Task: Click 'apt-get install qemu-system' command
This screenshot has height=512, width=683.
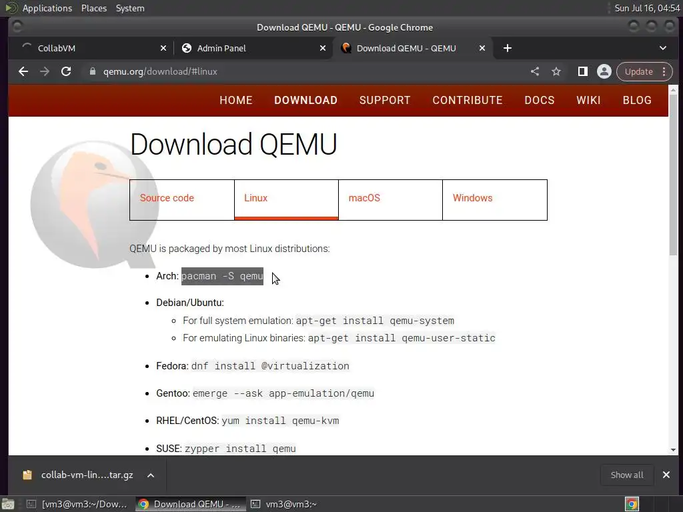Action: pos(375,321)
